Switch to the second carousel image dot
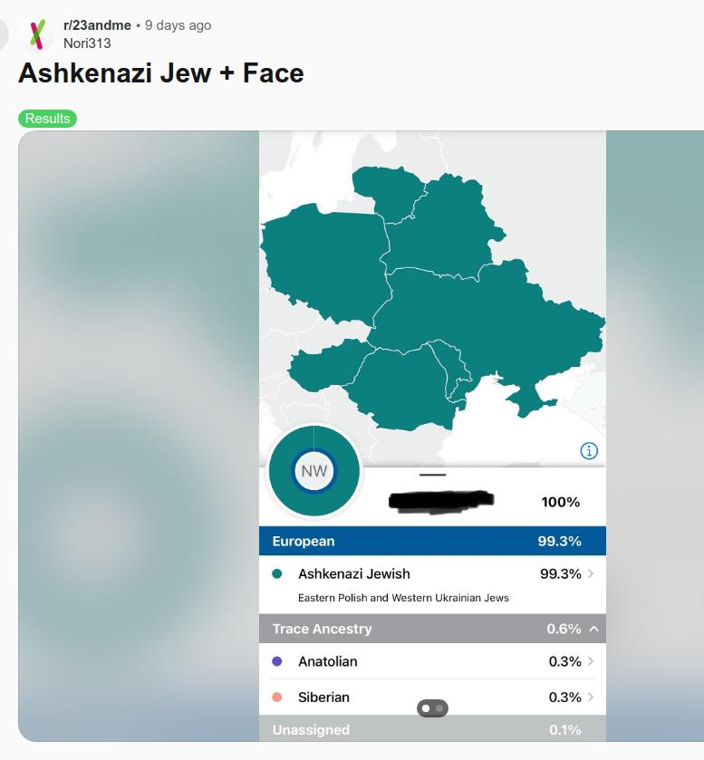The height and width of the screenshot is (760, 704). (x=439, y=708)
